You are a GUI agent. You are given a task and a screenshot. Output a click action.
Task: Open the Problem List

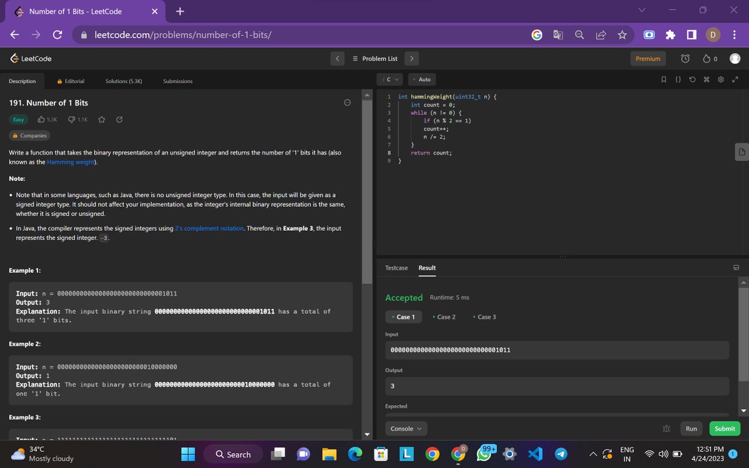click(x=375, y=59)
